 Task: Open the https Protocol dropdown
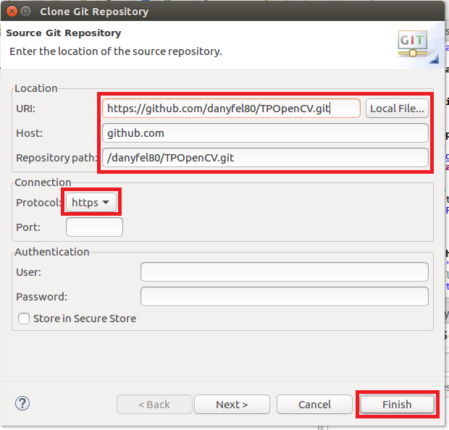[x=91, y=203]
